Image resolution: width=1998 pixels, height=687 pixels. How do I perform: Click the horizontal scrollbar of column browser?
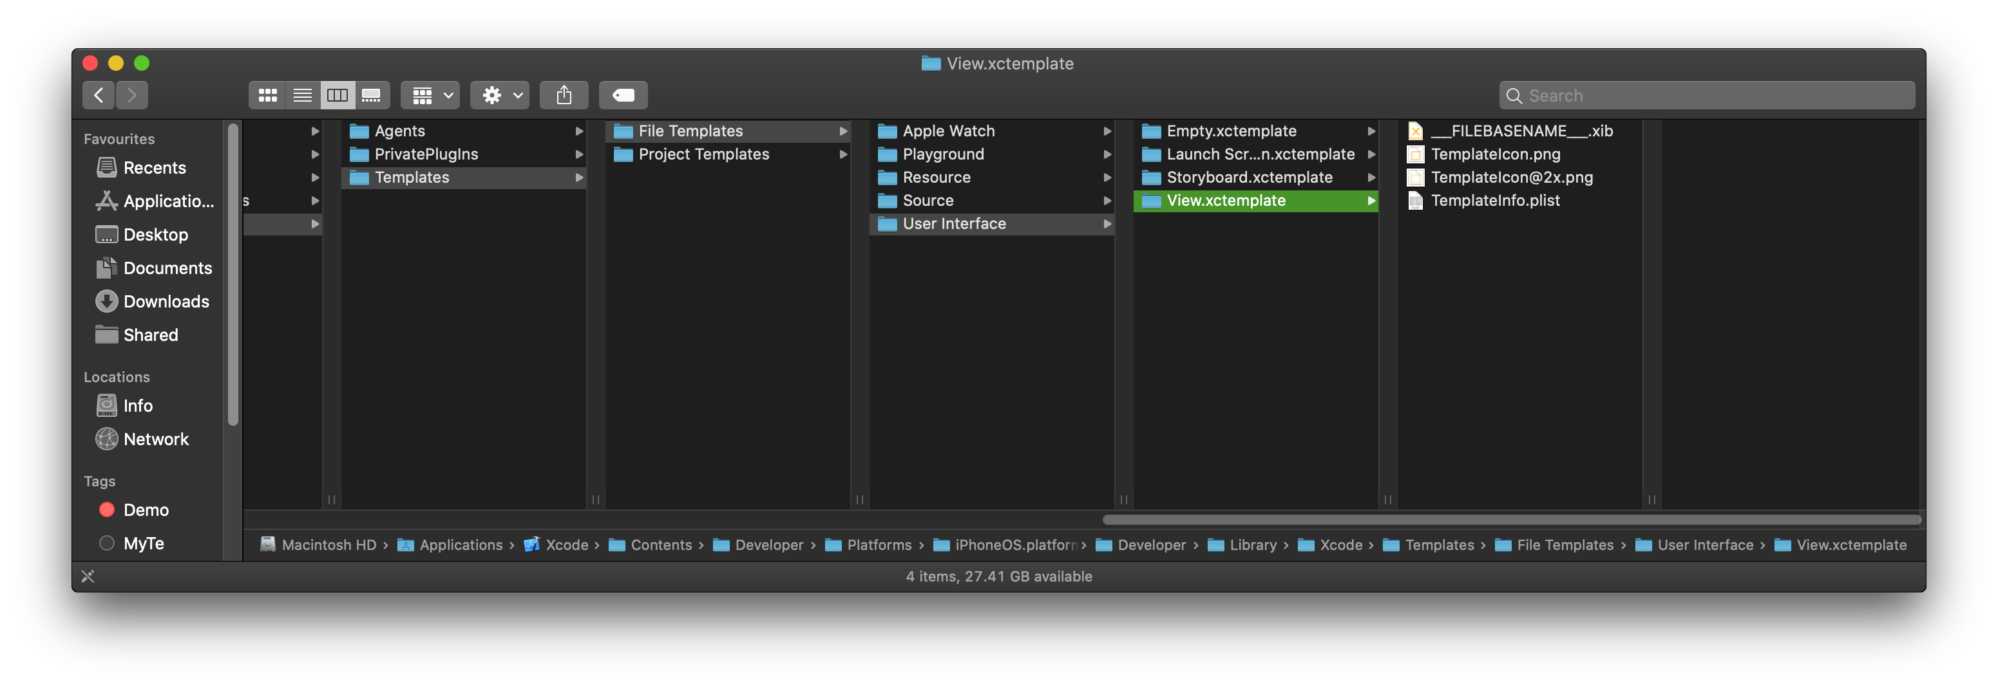pos(1511,520)
